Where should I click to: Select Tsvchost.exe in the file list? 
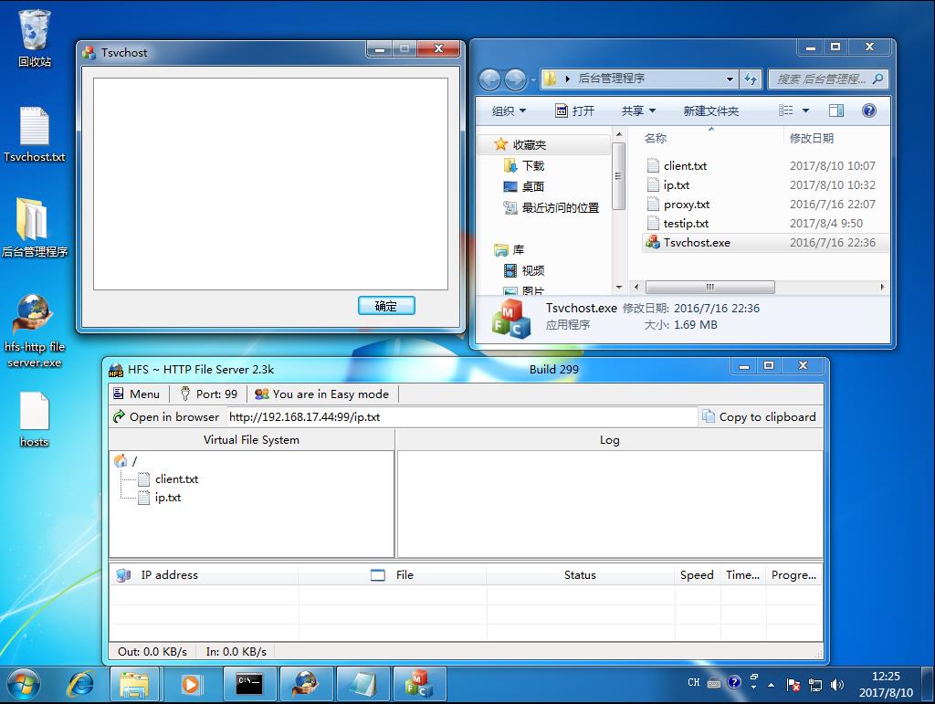tap(696, 243)
